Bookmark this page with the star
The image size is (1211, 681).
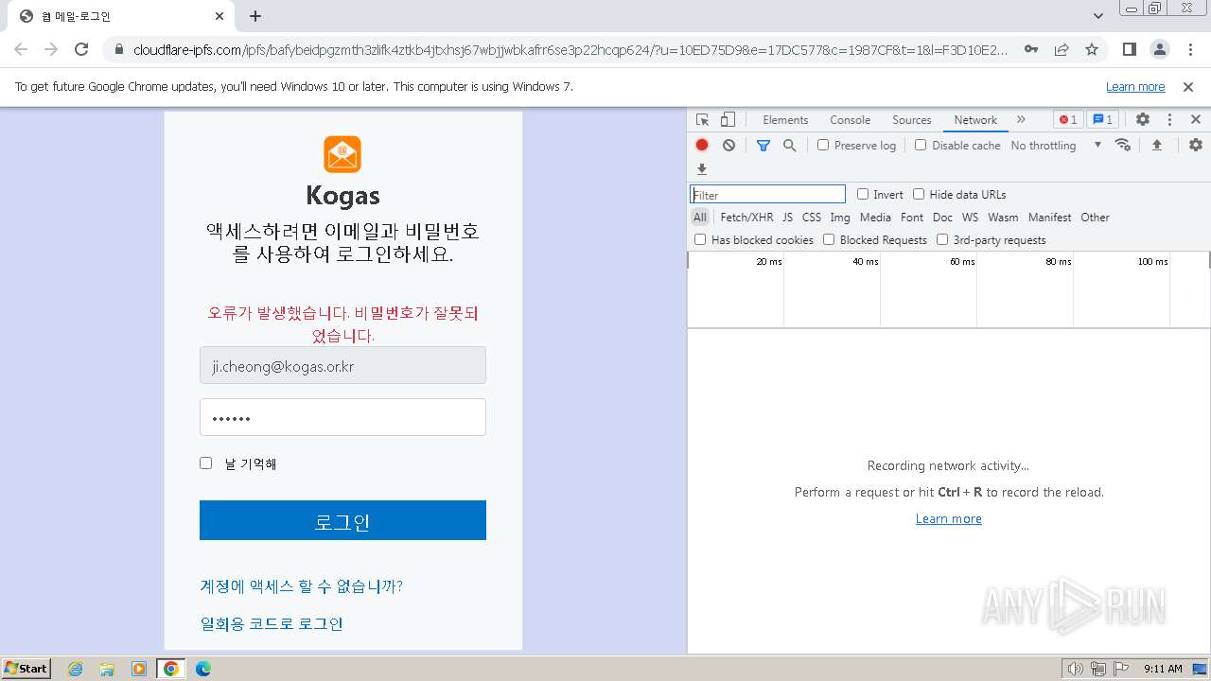(x=1092, y=49)
